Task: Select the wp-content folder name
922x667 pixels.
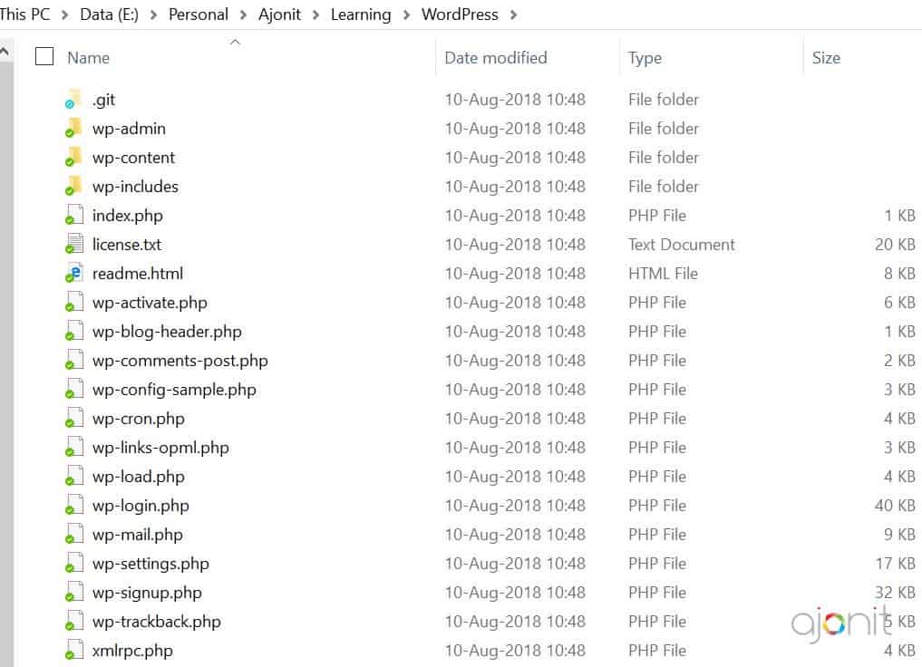Action: pyautogui.click(x=133, y=158)
